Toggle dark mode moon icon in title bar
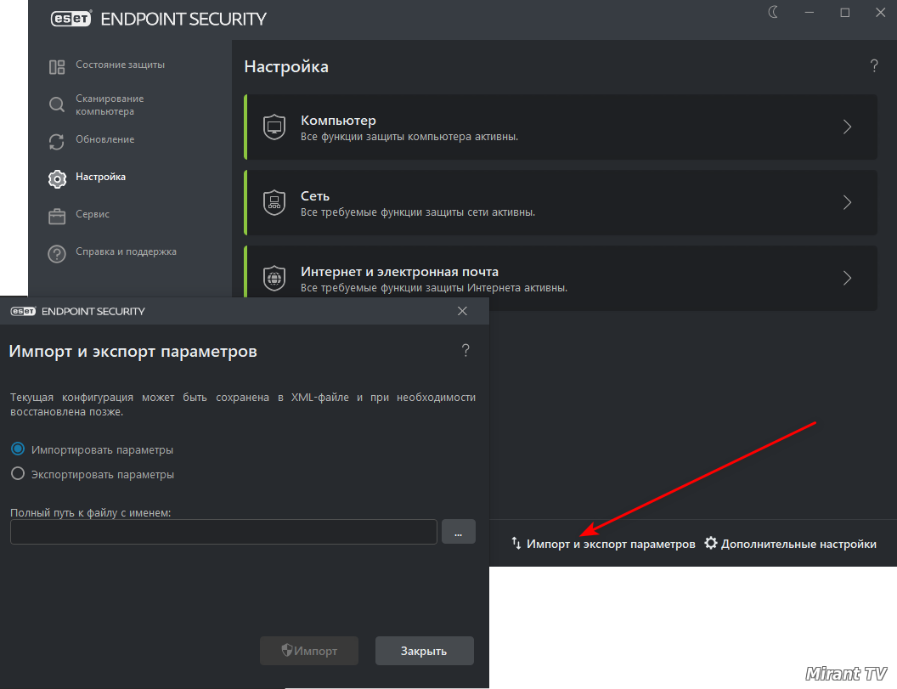897x689 pixels. [774, 12]
